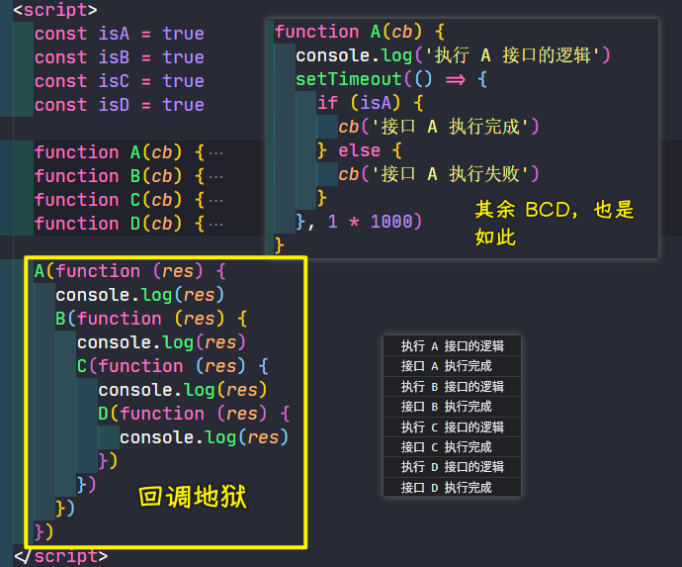The width and height of the screenshot is (682, 567).
Task: Click the closing script tag
Action: [x=61, y=556]
